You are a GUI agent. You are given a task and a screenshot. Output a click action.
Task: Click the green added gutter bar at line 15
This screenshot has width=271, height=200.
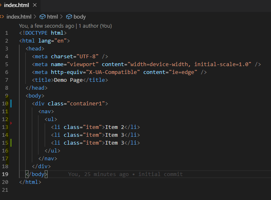(11, 143)
